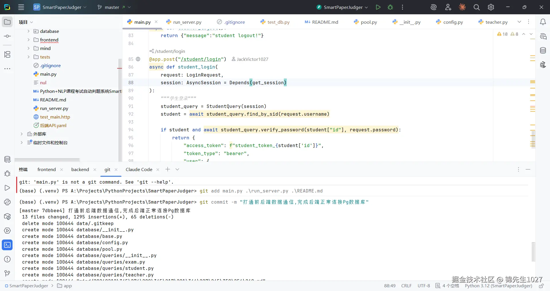The width and height of the screenshot is (550, 291).
Task: Click the /student/login endpoint link
Action: (170, 51)
